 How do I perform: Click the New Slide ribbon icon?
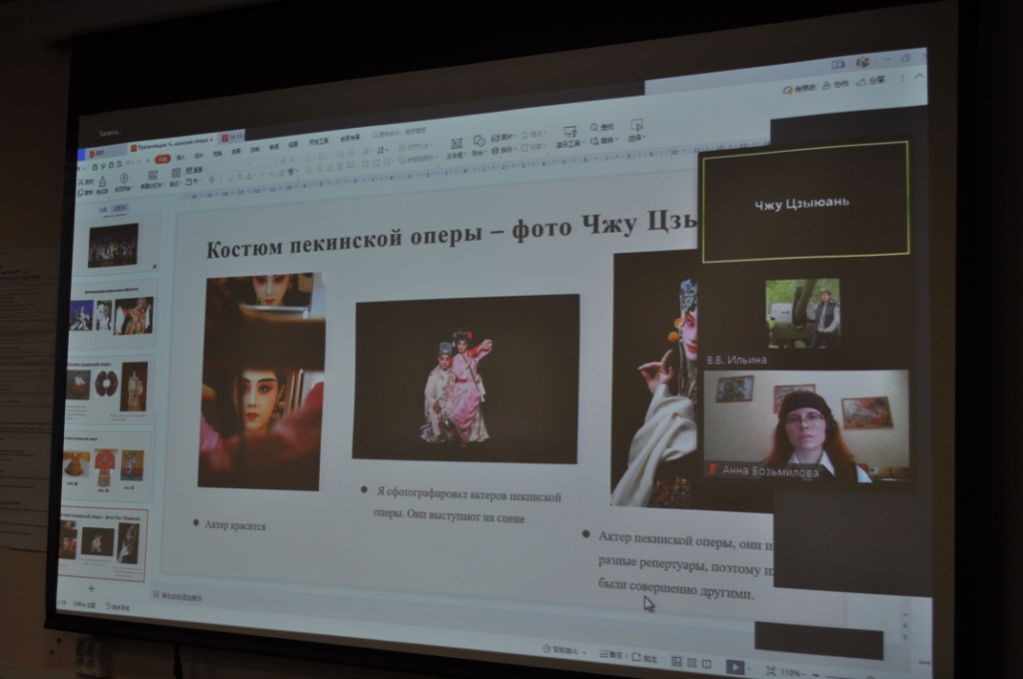coord(153,175)
